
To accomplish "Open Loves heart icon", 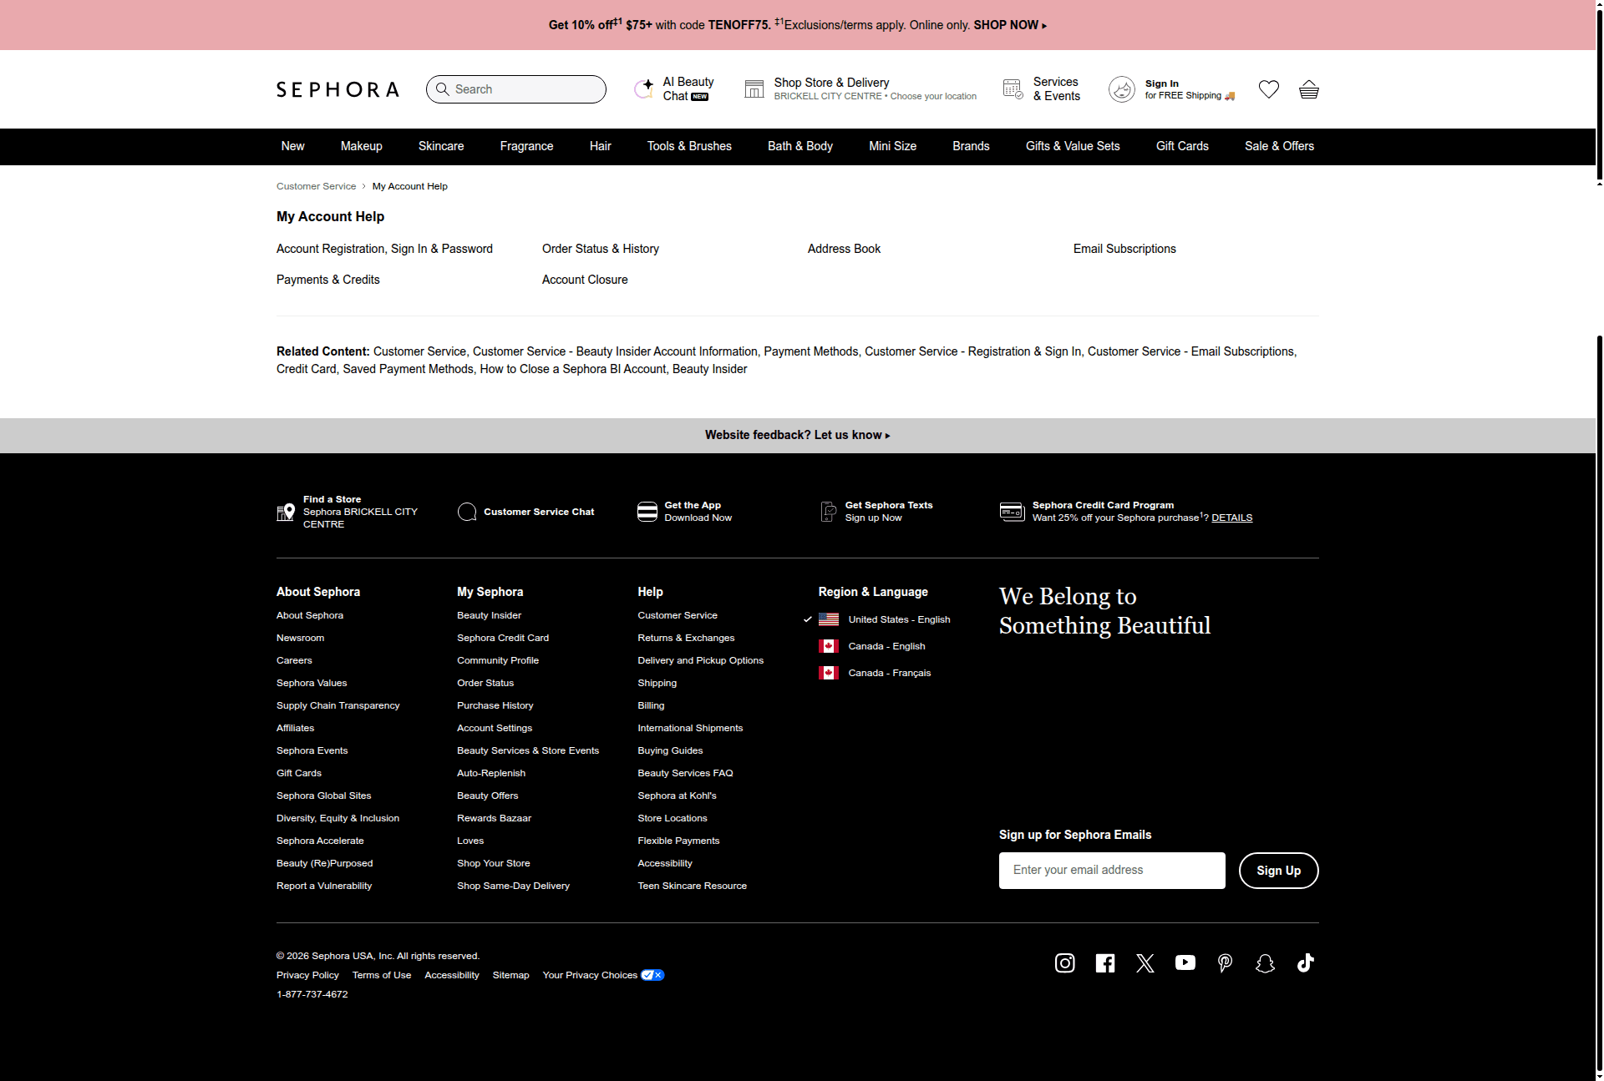I will tap(1269, 89).
